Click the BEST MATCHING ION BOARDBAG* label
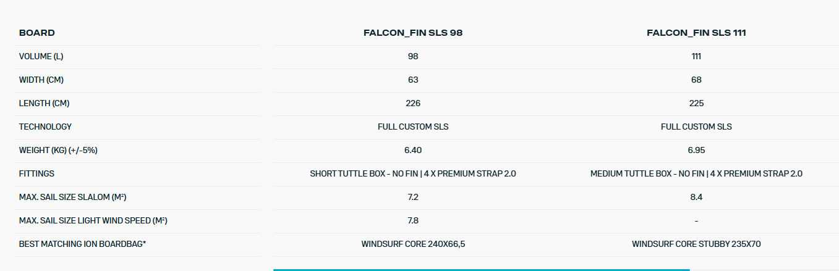839x271 pixels. point(82,244)
